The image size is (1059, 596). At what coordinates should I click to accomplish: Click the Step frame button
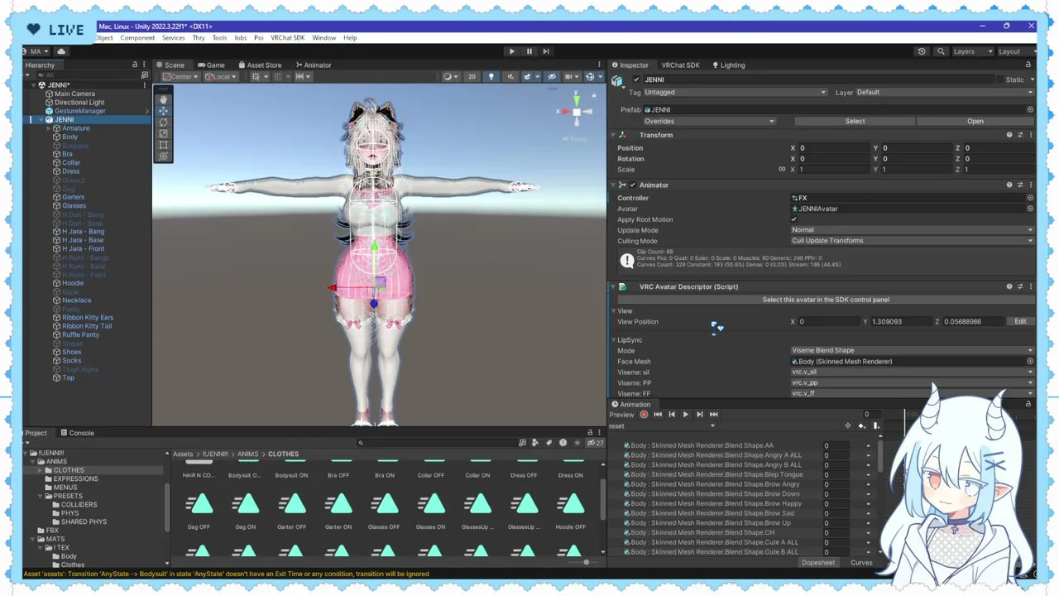546,51
